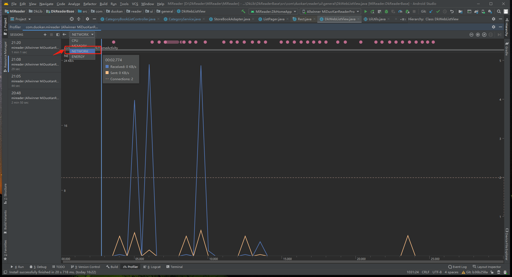The width and height of the screenshot is (512, 277).
Task: Toggle the Hierarchy tool window button
Action: click(507, 28)
